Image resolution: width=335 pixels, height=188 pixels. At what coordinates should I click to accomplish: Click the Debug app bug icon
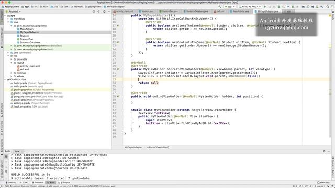tap(279, 7)
